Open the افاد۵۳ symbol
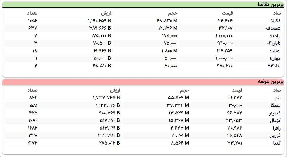This screenshot has height=157, width=287. (x=274, y=66)
